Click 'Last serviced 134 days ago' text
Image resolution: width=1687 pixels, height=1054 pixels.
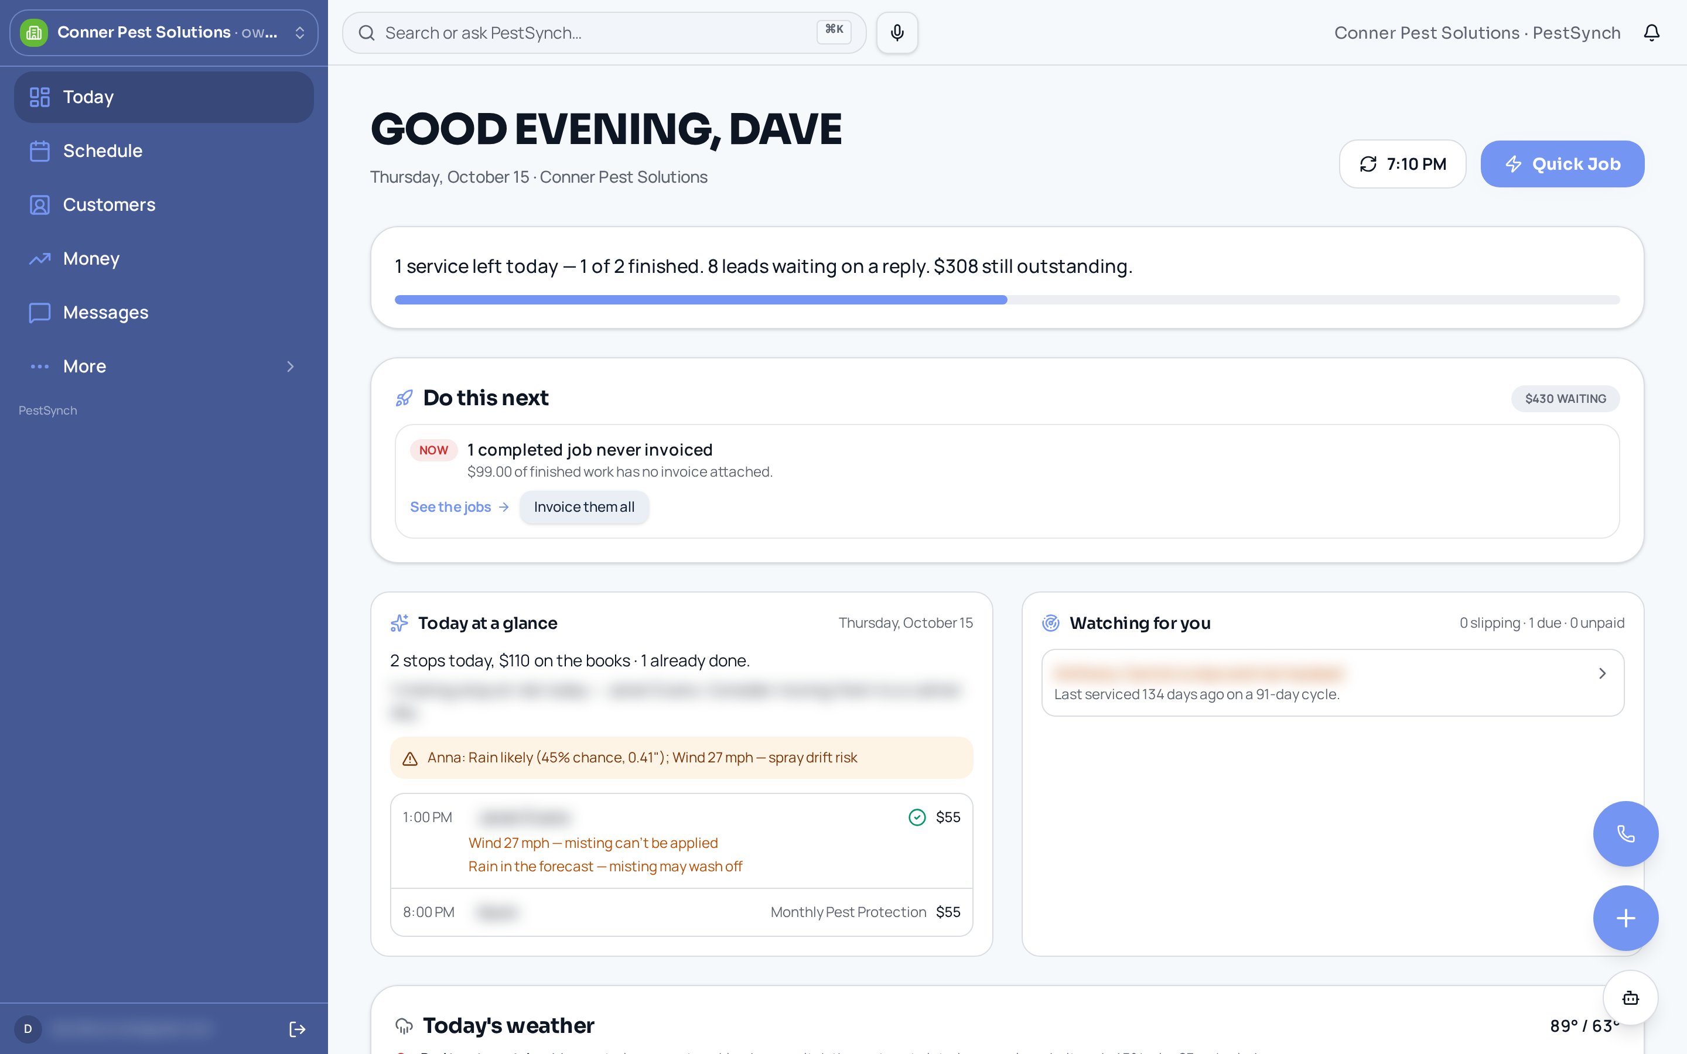click(x=1196, y=694)
